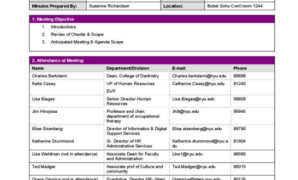Click the 'Elise Eisenberg' name
The height and width of the screenshot is (180, 298).
(x=47, y=129)
